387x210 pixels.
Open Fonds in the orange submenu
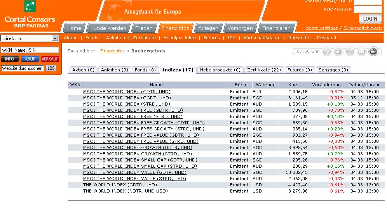click(92, 38)
